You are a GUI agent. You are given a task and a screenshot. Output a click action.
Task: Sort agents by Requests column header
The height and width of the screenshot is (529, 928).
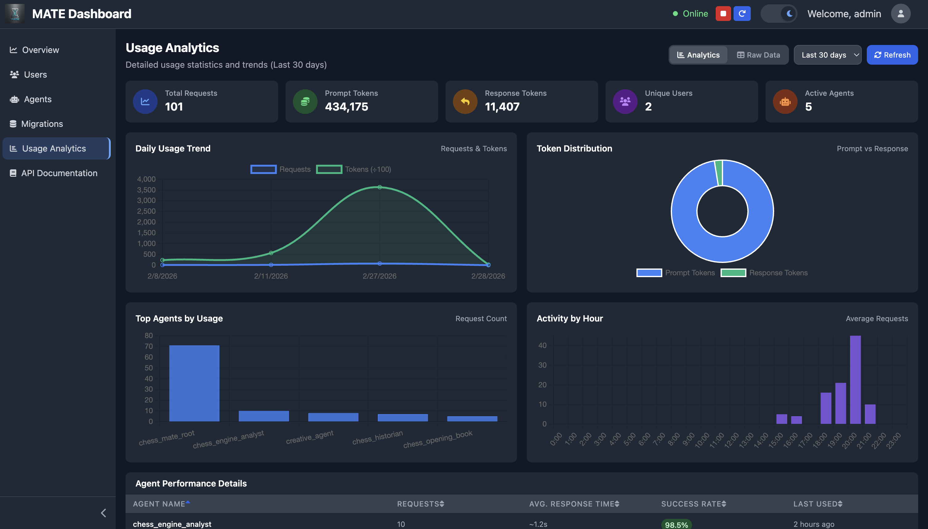(x=420, y=504)
